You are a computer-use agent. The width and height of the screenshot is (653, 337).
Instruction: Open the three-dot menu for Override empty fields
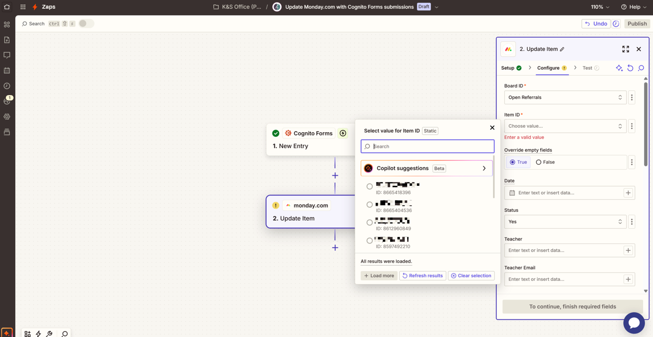tap(632, 162)
